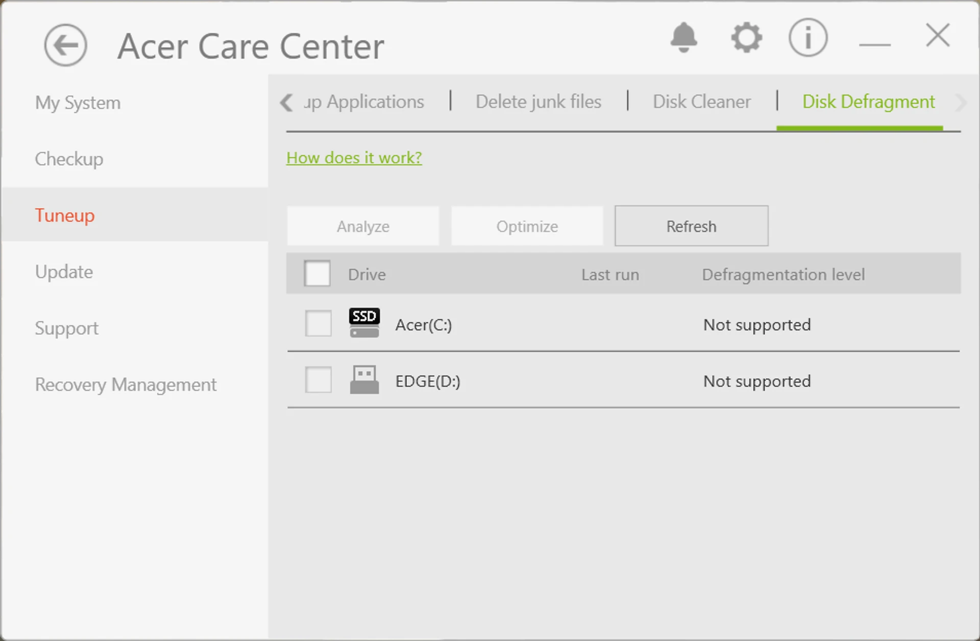Close the Acer Care Center window

[938, 35]
